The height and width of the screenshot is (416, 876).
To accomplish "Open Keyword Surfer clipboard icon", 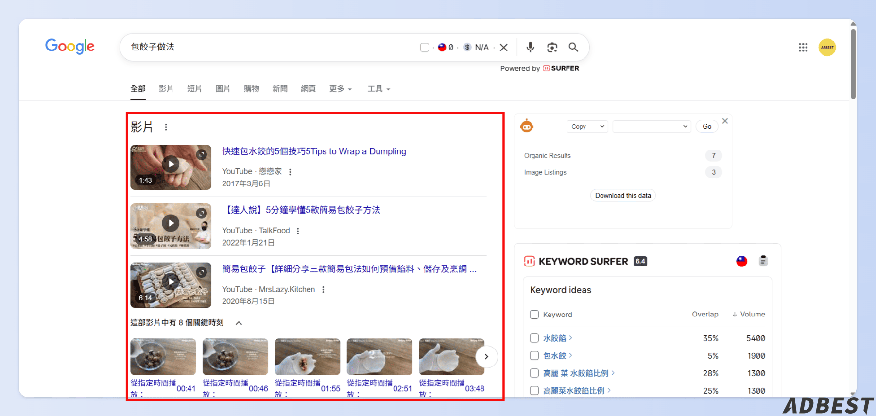I will coord(763,261).
